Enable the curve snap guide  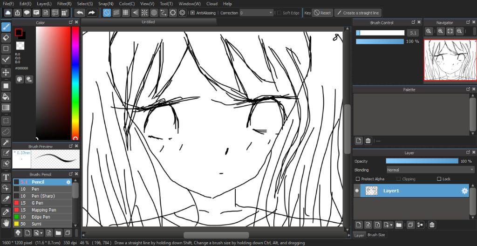pos(164,13)
